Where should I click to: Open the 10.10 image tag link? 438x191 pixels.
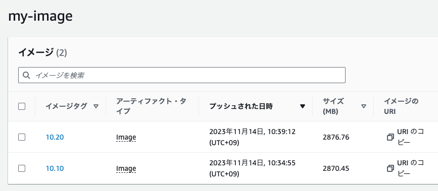click(55, 168)
